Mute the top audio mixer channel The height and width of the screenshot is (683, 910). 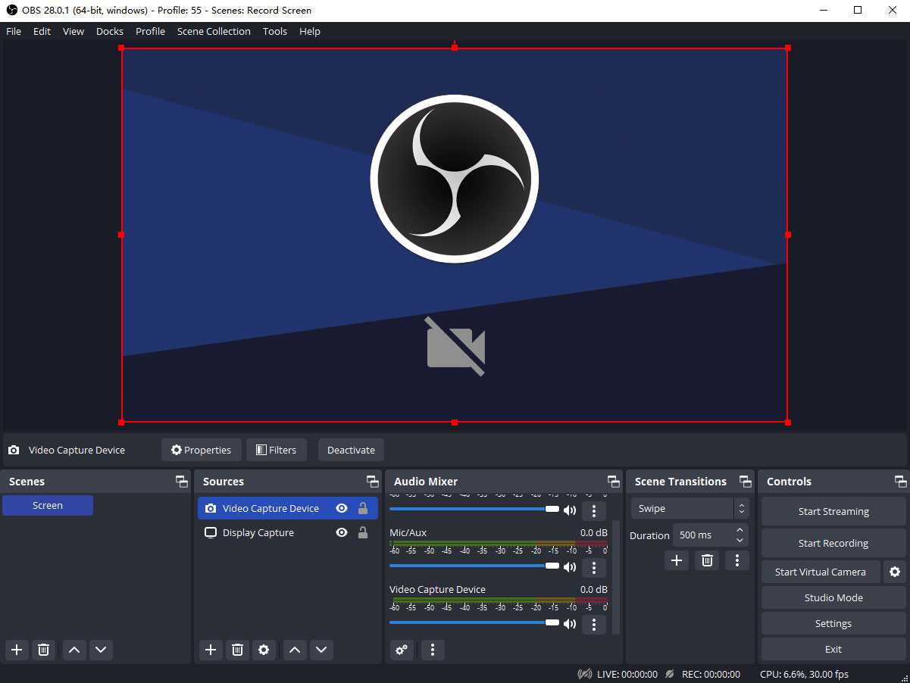coord(570,510)
